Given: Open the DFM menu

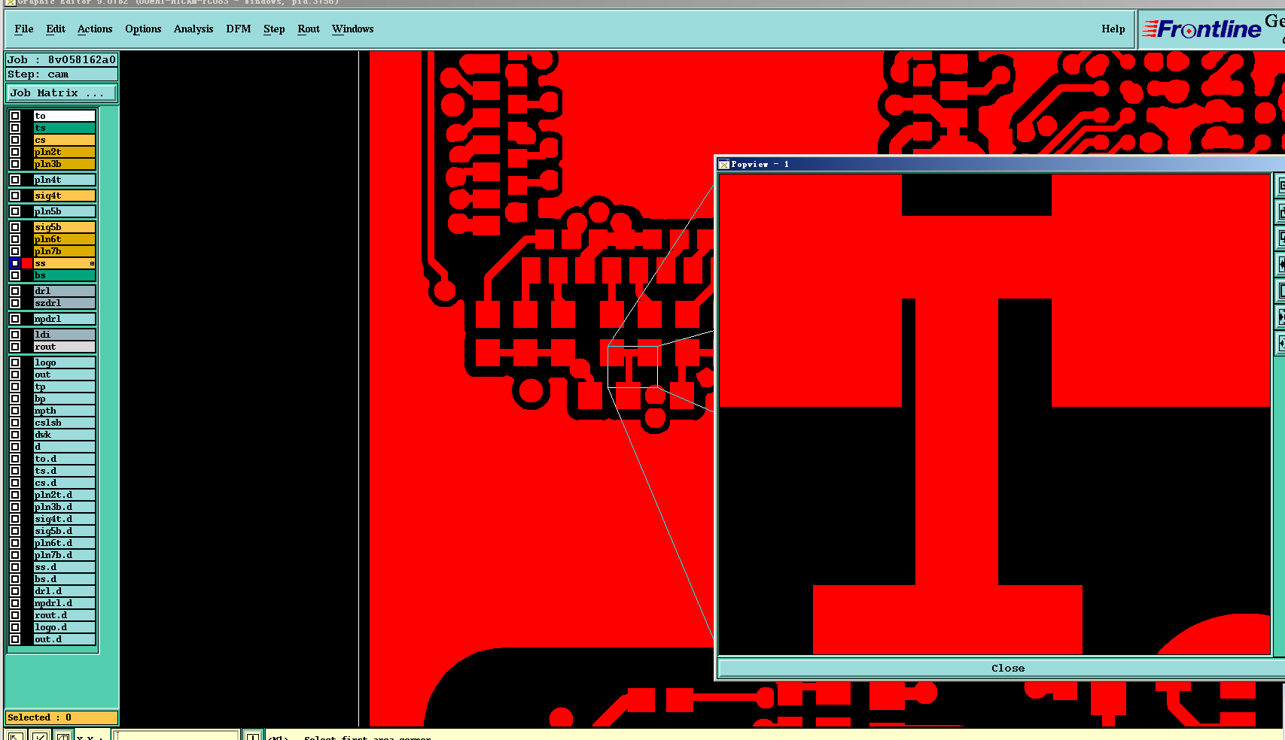Looking at the screenshot, I should click(x=239, y=29).
